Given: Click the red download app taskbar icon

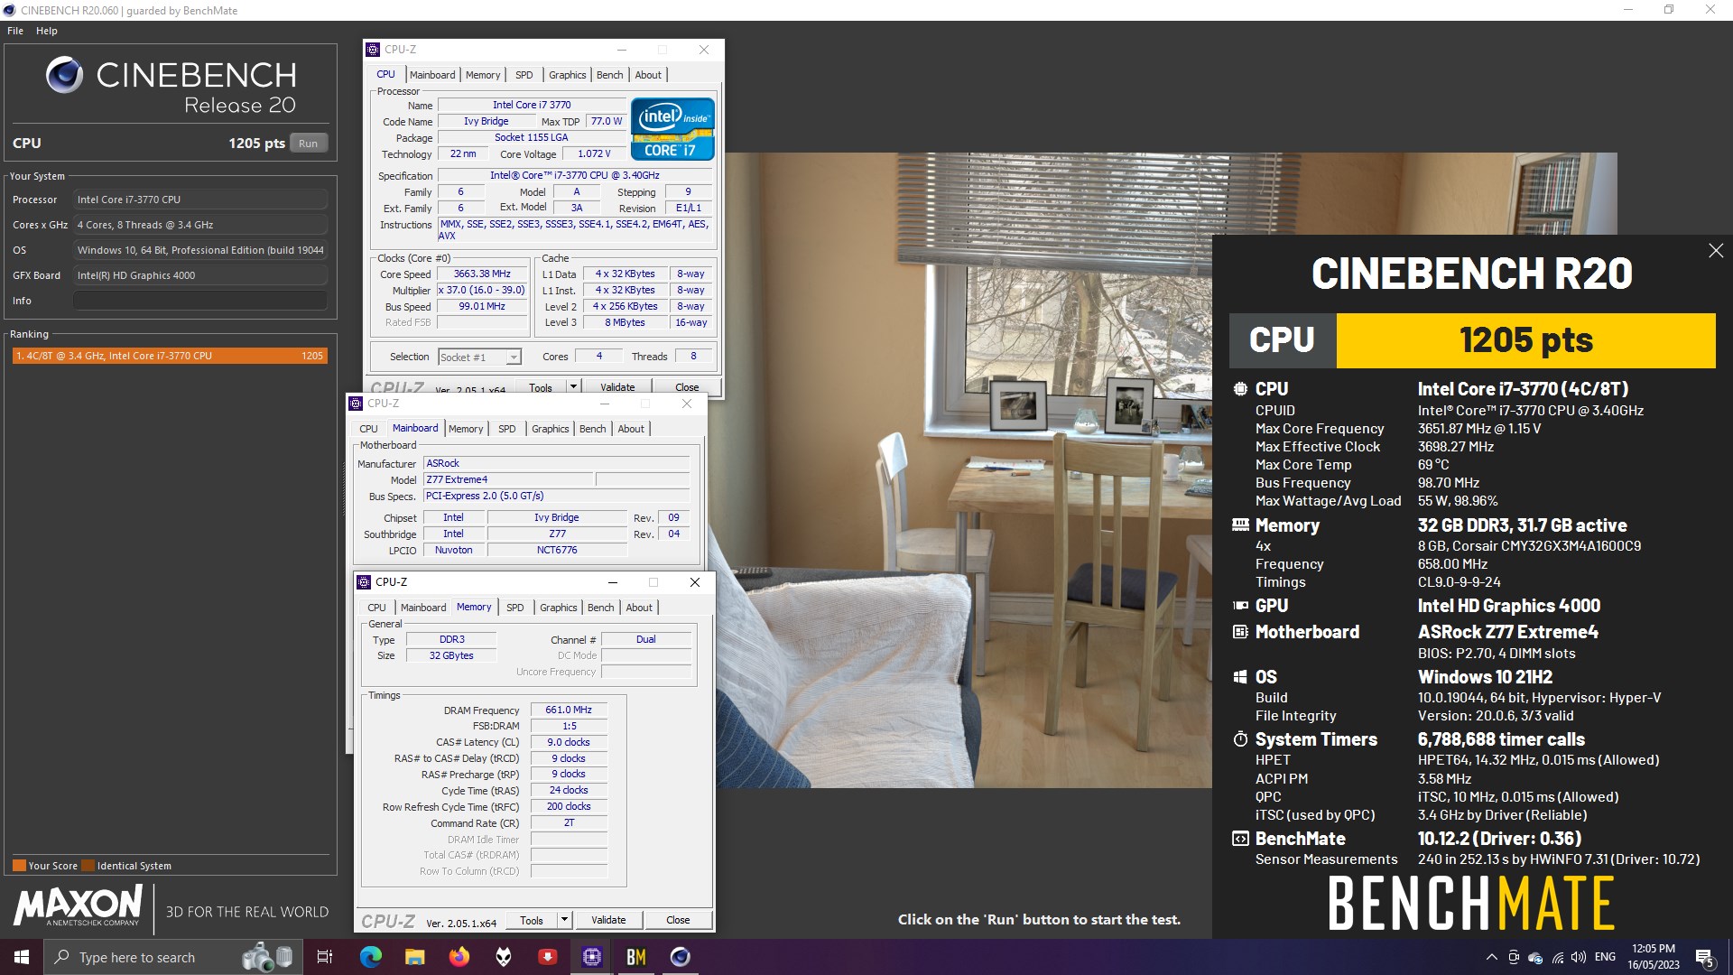Looking at the screenshot, I should (x=548, y=957).
